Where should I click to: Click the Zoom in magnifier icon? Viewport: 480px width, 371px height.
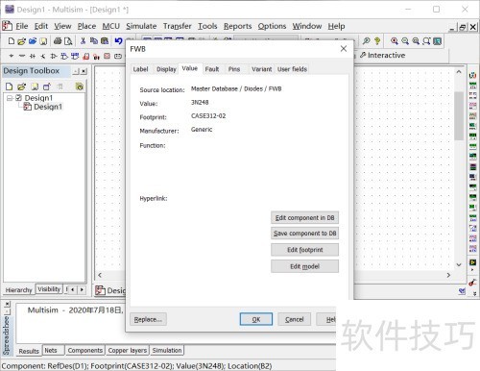[x=395, y=40]
